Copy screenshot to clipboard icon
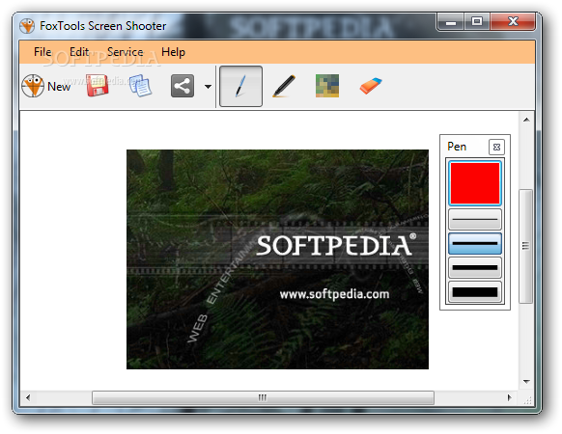Screen dimensions: 562x434 coord(140,86)
